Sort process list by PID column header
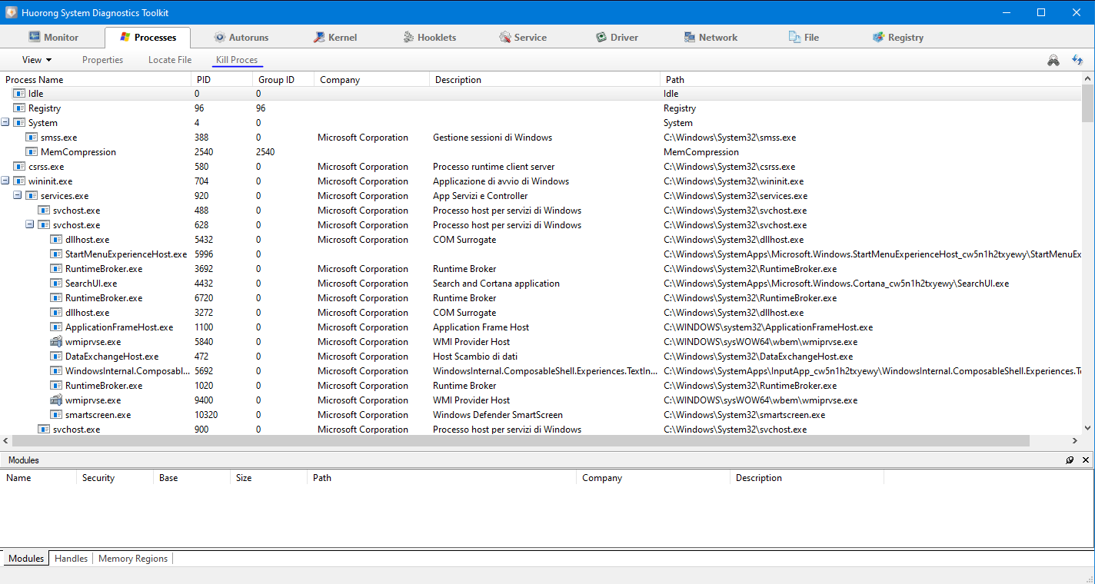1095x584 pixels. tap(221, 80)
